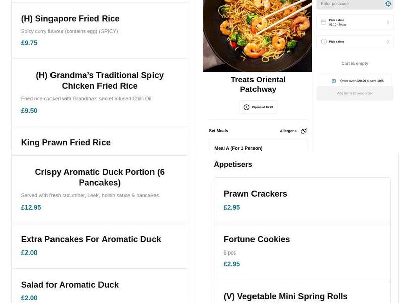Screen dimensions: 404x303
Task: Click the £12.95 price for Crispy Aromatic Duck
Action: coord(31,207)
